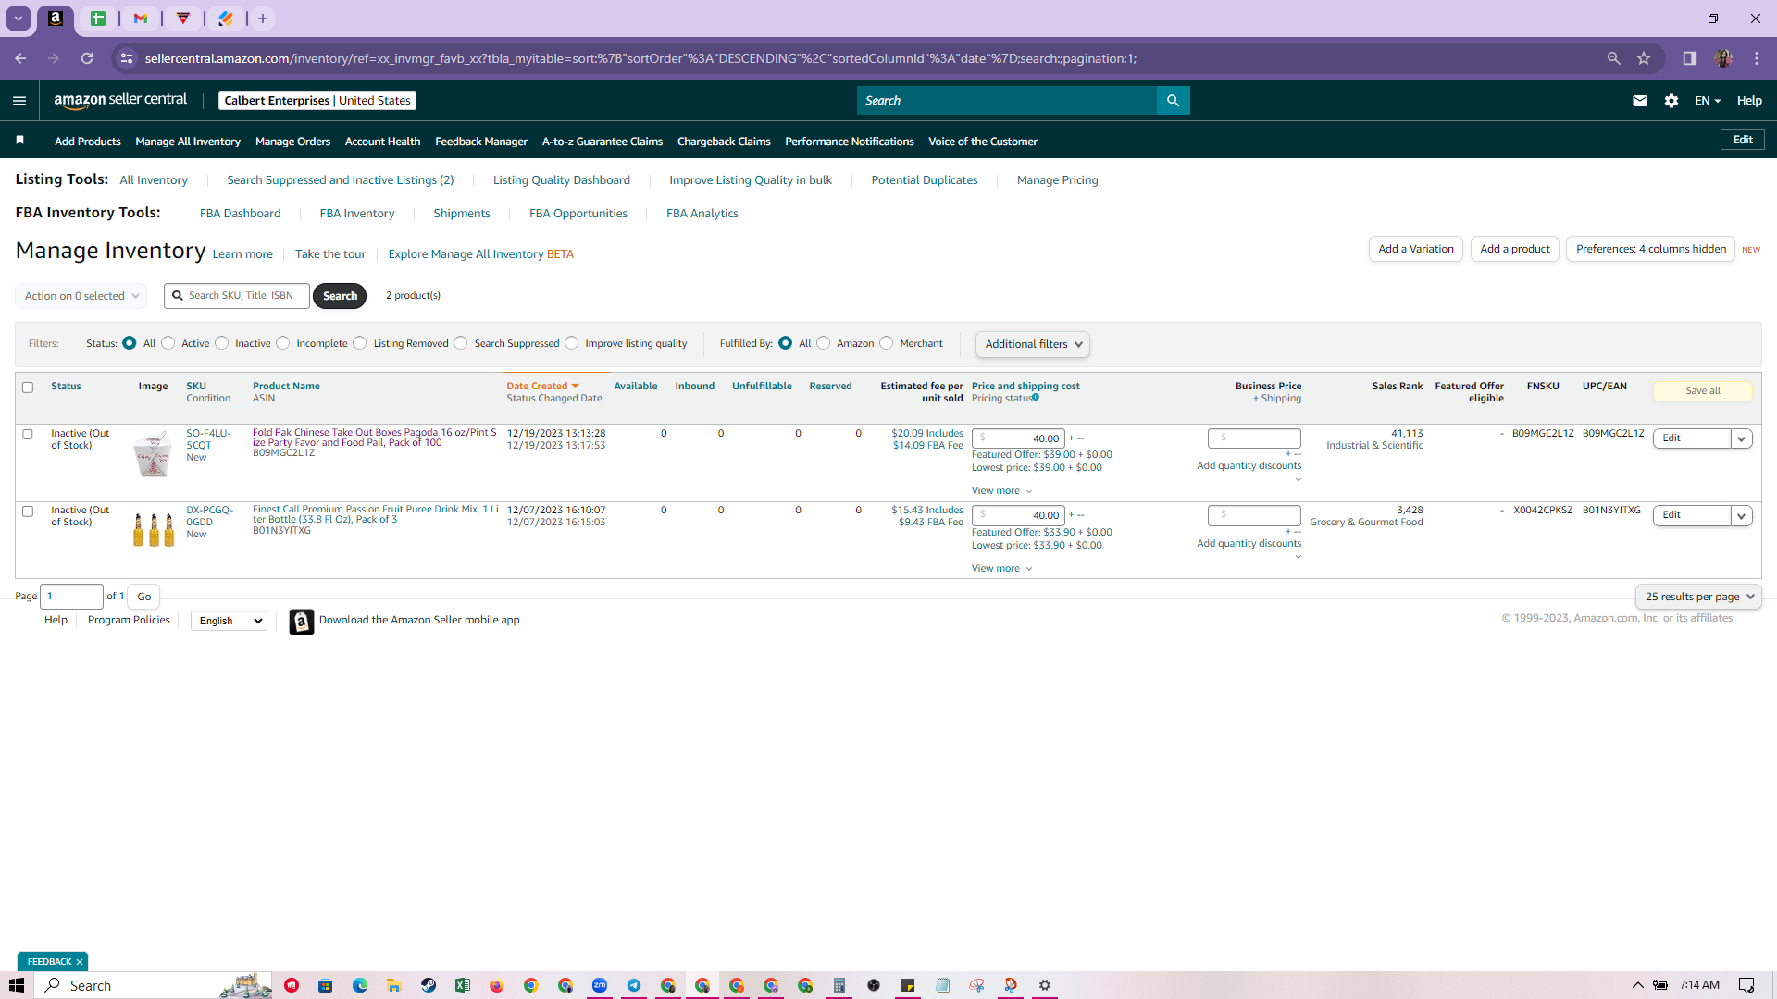The image size is (1777, 999).
Task: Click the bookmark flag icon in favorites bar
Action: pos(19,141)
